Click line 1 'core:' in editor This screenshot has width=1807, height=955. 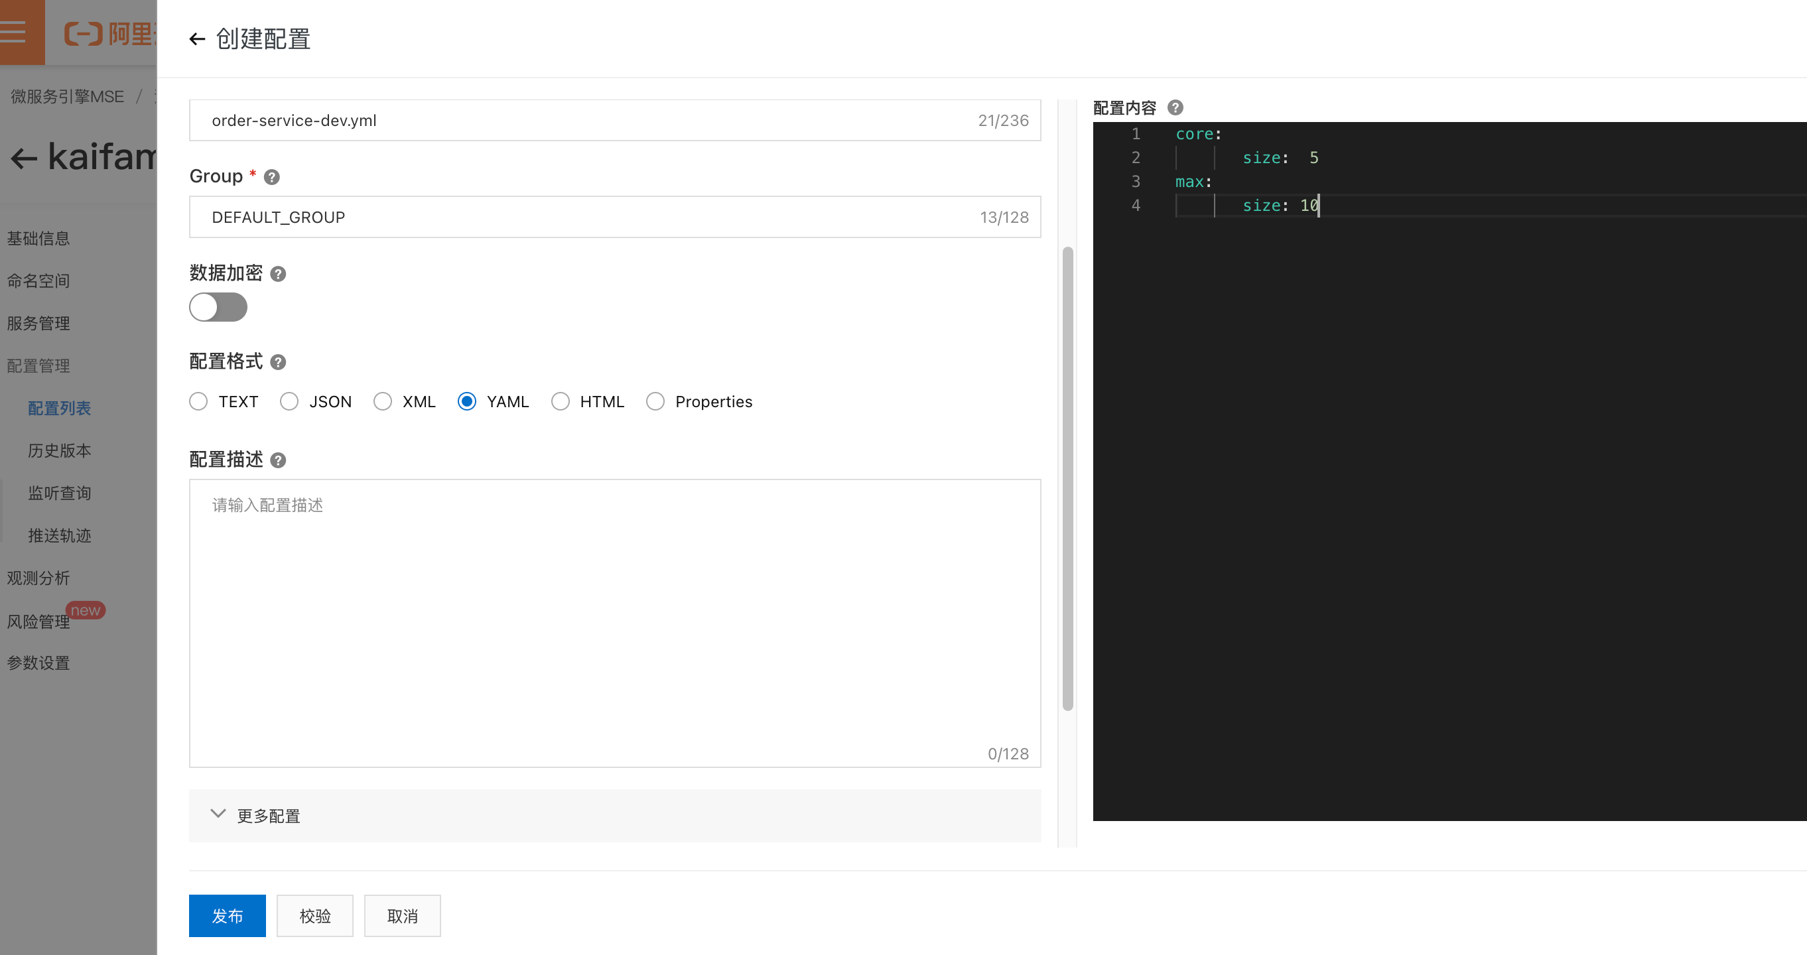[1199, 134]
